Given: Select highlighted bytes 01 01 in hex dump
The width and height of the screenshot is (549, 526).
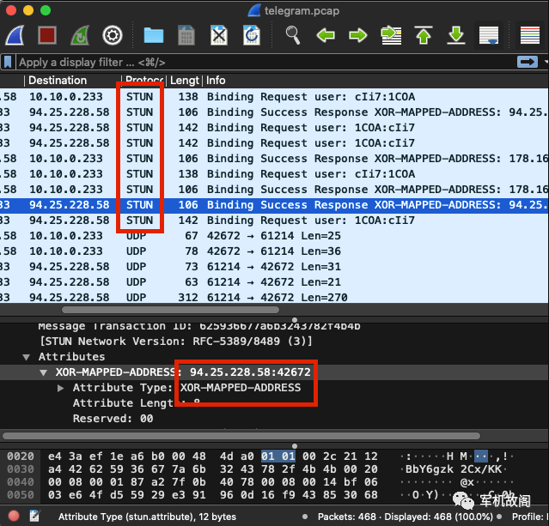Looking at the screenshot, I should 278,456.
